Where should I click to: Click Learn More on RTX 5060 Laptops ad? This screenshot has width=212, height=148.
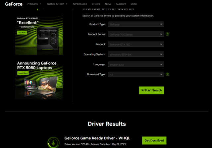pyautogui.click(x=23, y=73)
